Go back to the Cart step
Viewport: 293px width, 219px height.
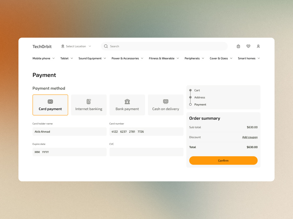[197, 90]
